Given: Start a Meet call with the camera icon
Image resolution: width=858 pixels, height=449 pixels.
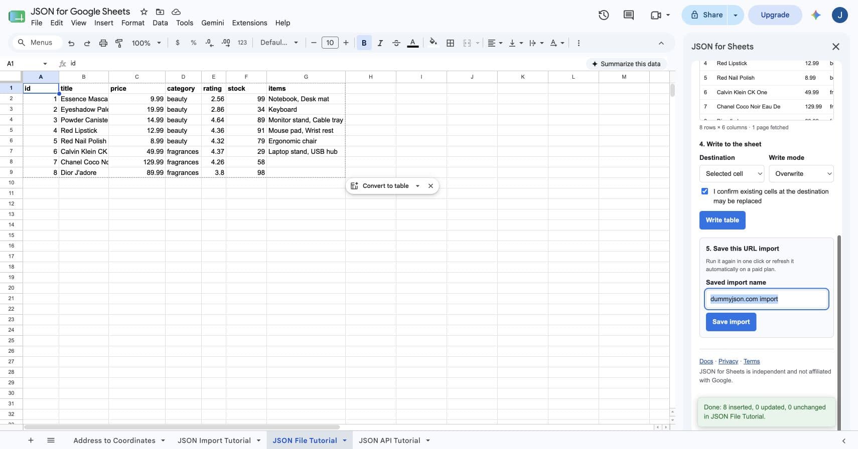Looking at the screenshot, I should click(x=655, y=15).
